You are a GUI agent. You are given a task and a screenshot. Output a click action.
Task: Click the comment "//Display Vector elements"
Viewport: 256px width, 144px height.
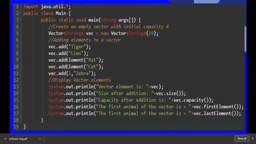point(80,80)
